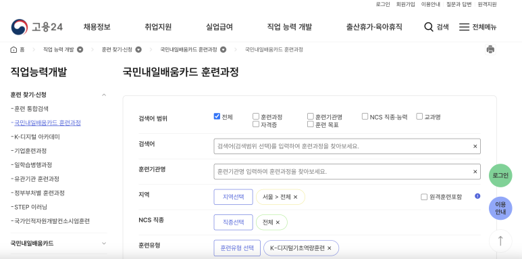Screen dimensions: 522x259
Task: Clear the 훈련기관명 field with X
Action: 475,172
